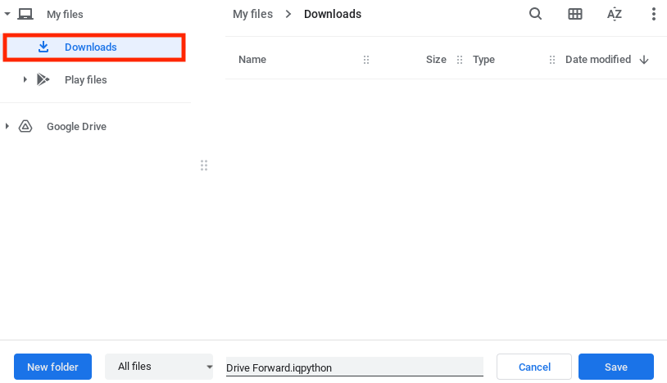Sort by the Name column

tap(252, 60)
